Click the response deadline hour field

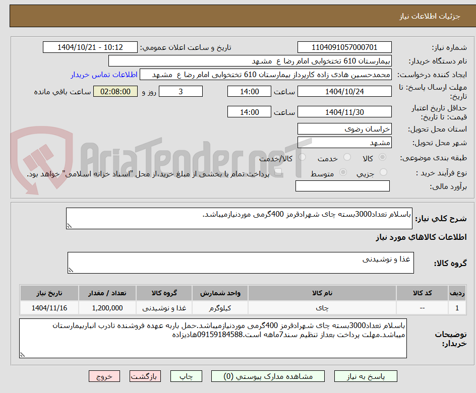(249, 91)
